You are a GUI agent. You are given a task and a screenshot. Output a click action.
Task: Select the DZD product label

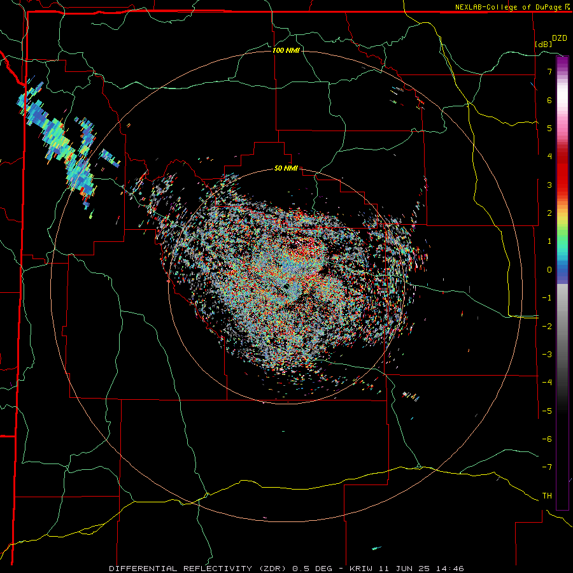(x=560, y=38)
